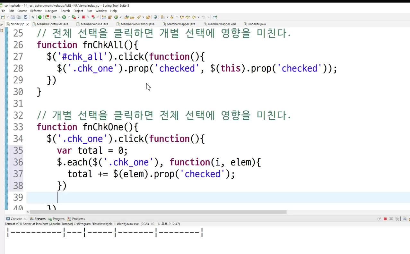Open the Navigate menu
This screenshot has height=254, width=410.
(51, 11)
